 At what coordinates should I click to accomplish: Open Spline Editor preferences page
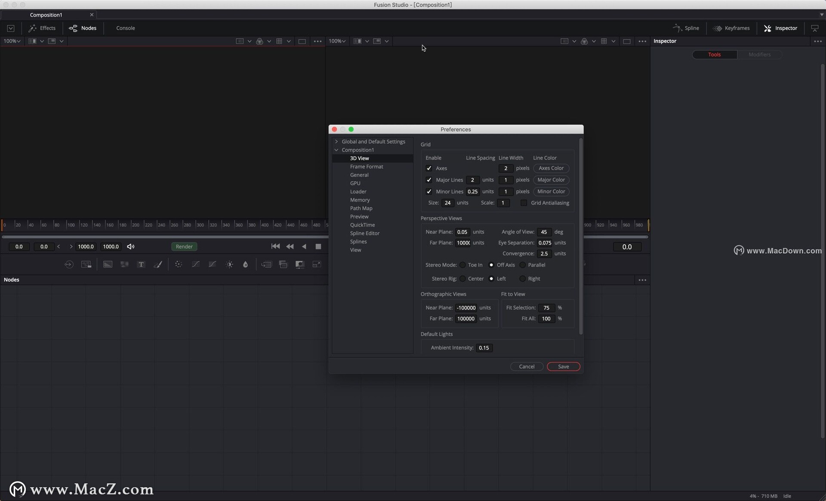(364, 233)
